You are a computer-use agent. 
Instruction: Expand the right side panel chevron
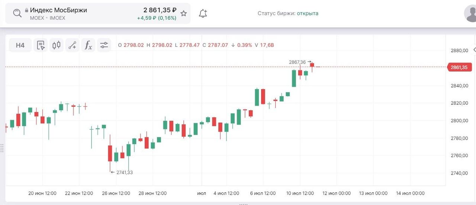click(x=474, y=50)
